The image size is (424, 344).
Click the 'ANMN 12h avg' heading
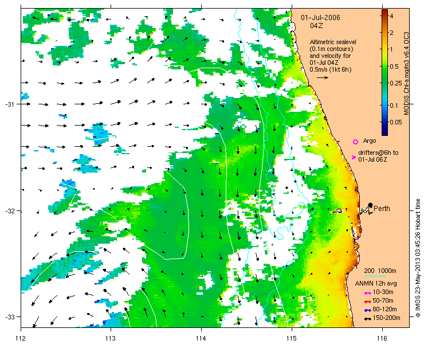tap(376, 284)
